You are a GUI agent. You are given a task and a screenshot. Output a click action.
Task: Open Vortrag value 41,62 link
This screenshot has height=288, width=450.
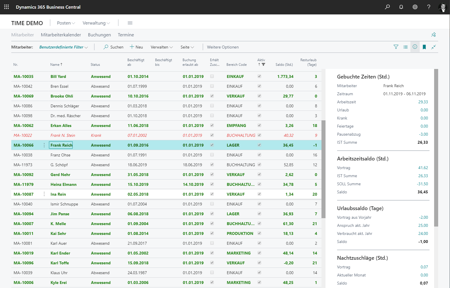[x=423, y=168]
